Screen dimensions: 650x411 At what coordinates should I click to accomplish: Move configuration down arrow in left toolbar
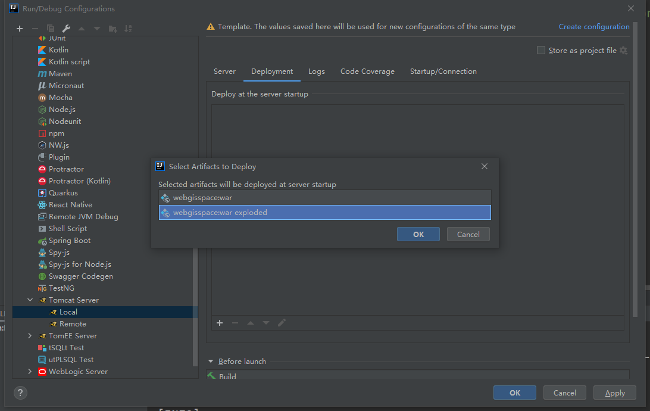(x=97, y=29)
